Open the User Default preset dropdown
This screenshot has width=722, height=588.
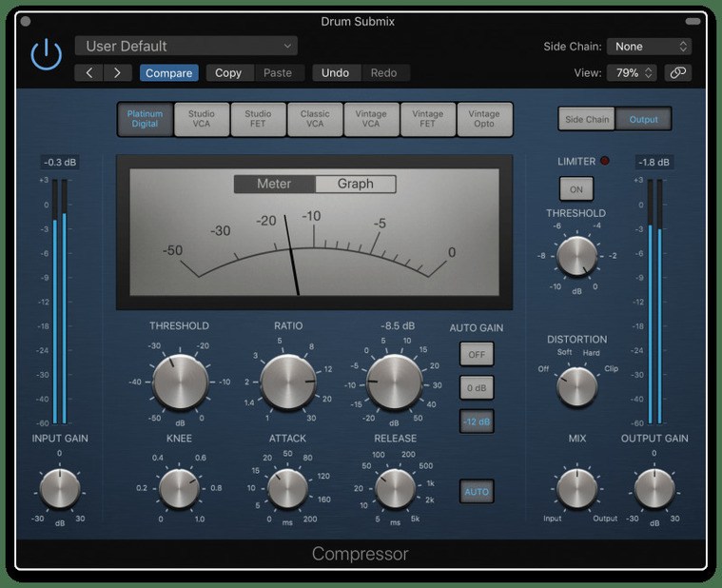pyautogui.click(x=186, y=46)
